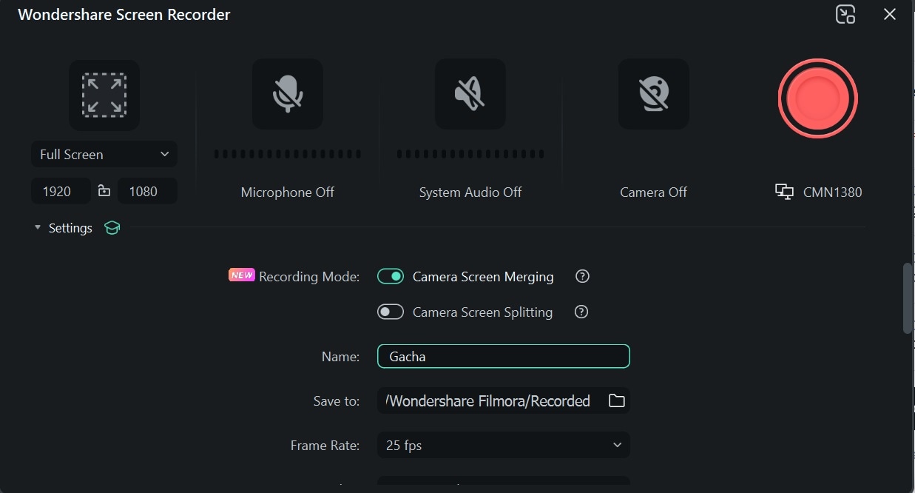This screenshot has height=493, width=915.
Task: Turn on system audio icon
Action: [x=470, y=95]
